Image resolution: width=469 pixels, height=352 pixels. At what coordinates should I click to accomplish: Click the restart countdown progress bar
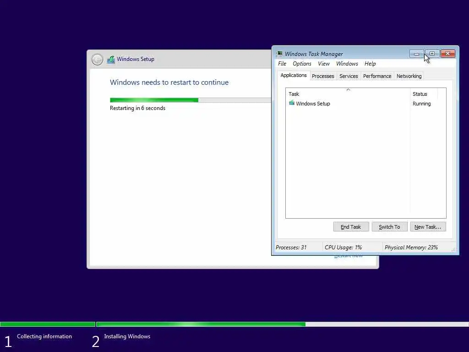(x=191, y=100)
